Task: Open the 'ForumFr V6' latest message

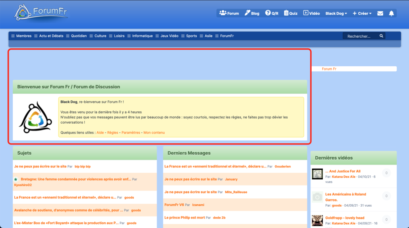Action: [x=174, y=205]
